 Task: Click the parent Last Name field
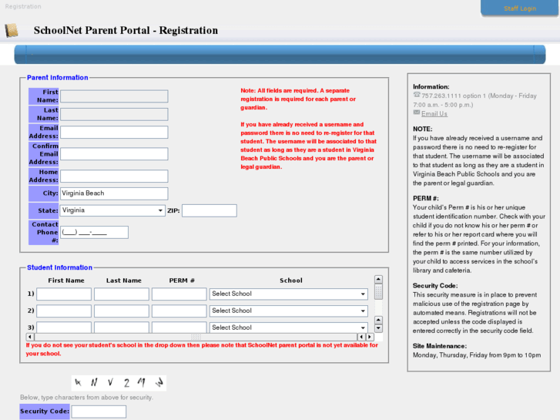click(114, 114)
